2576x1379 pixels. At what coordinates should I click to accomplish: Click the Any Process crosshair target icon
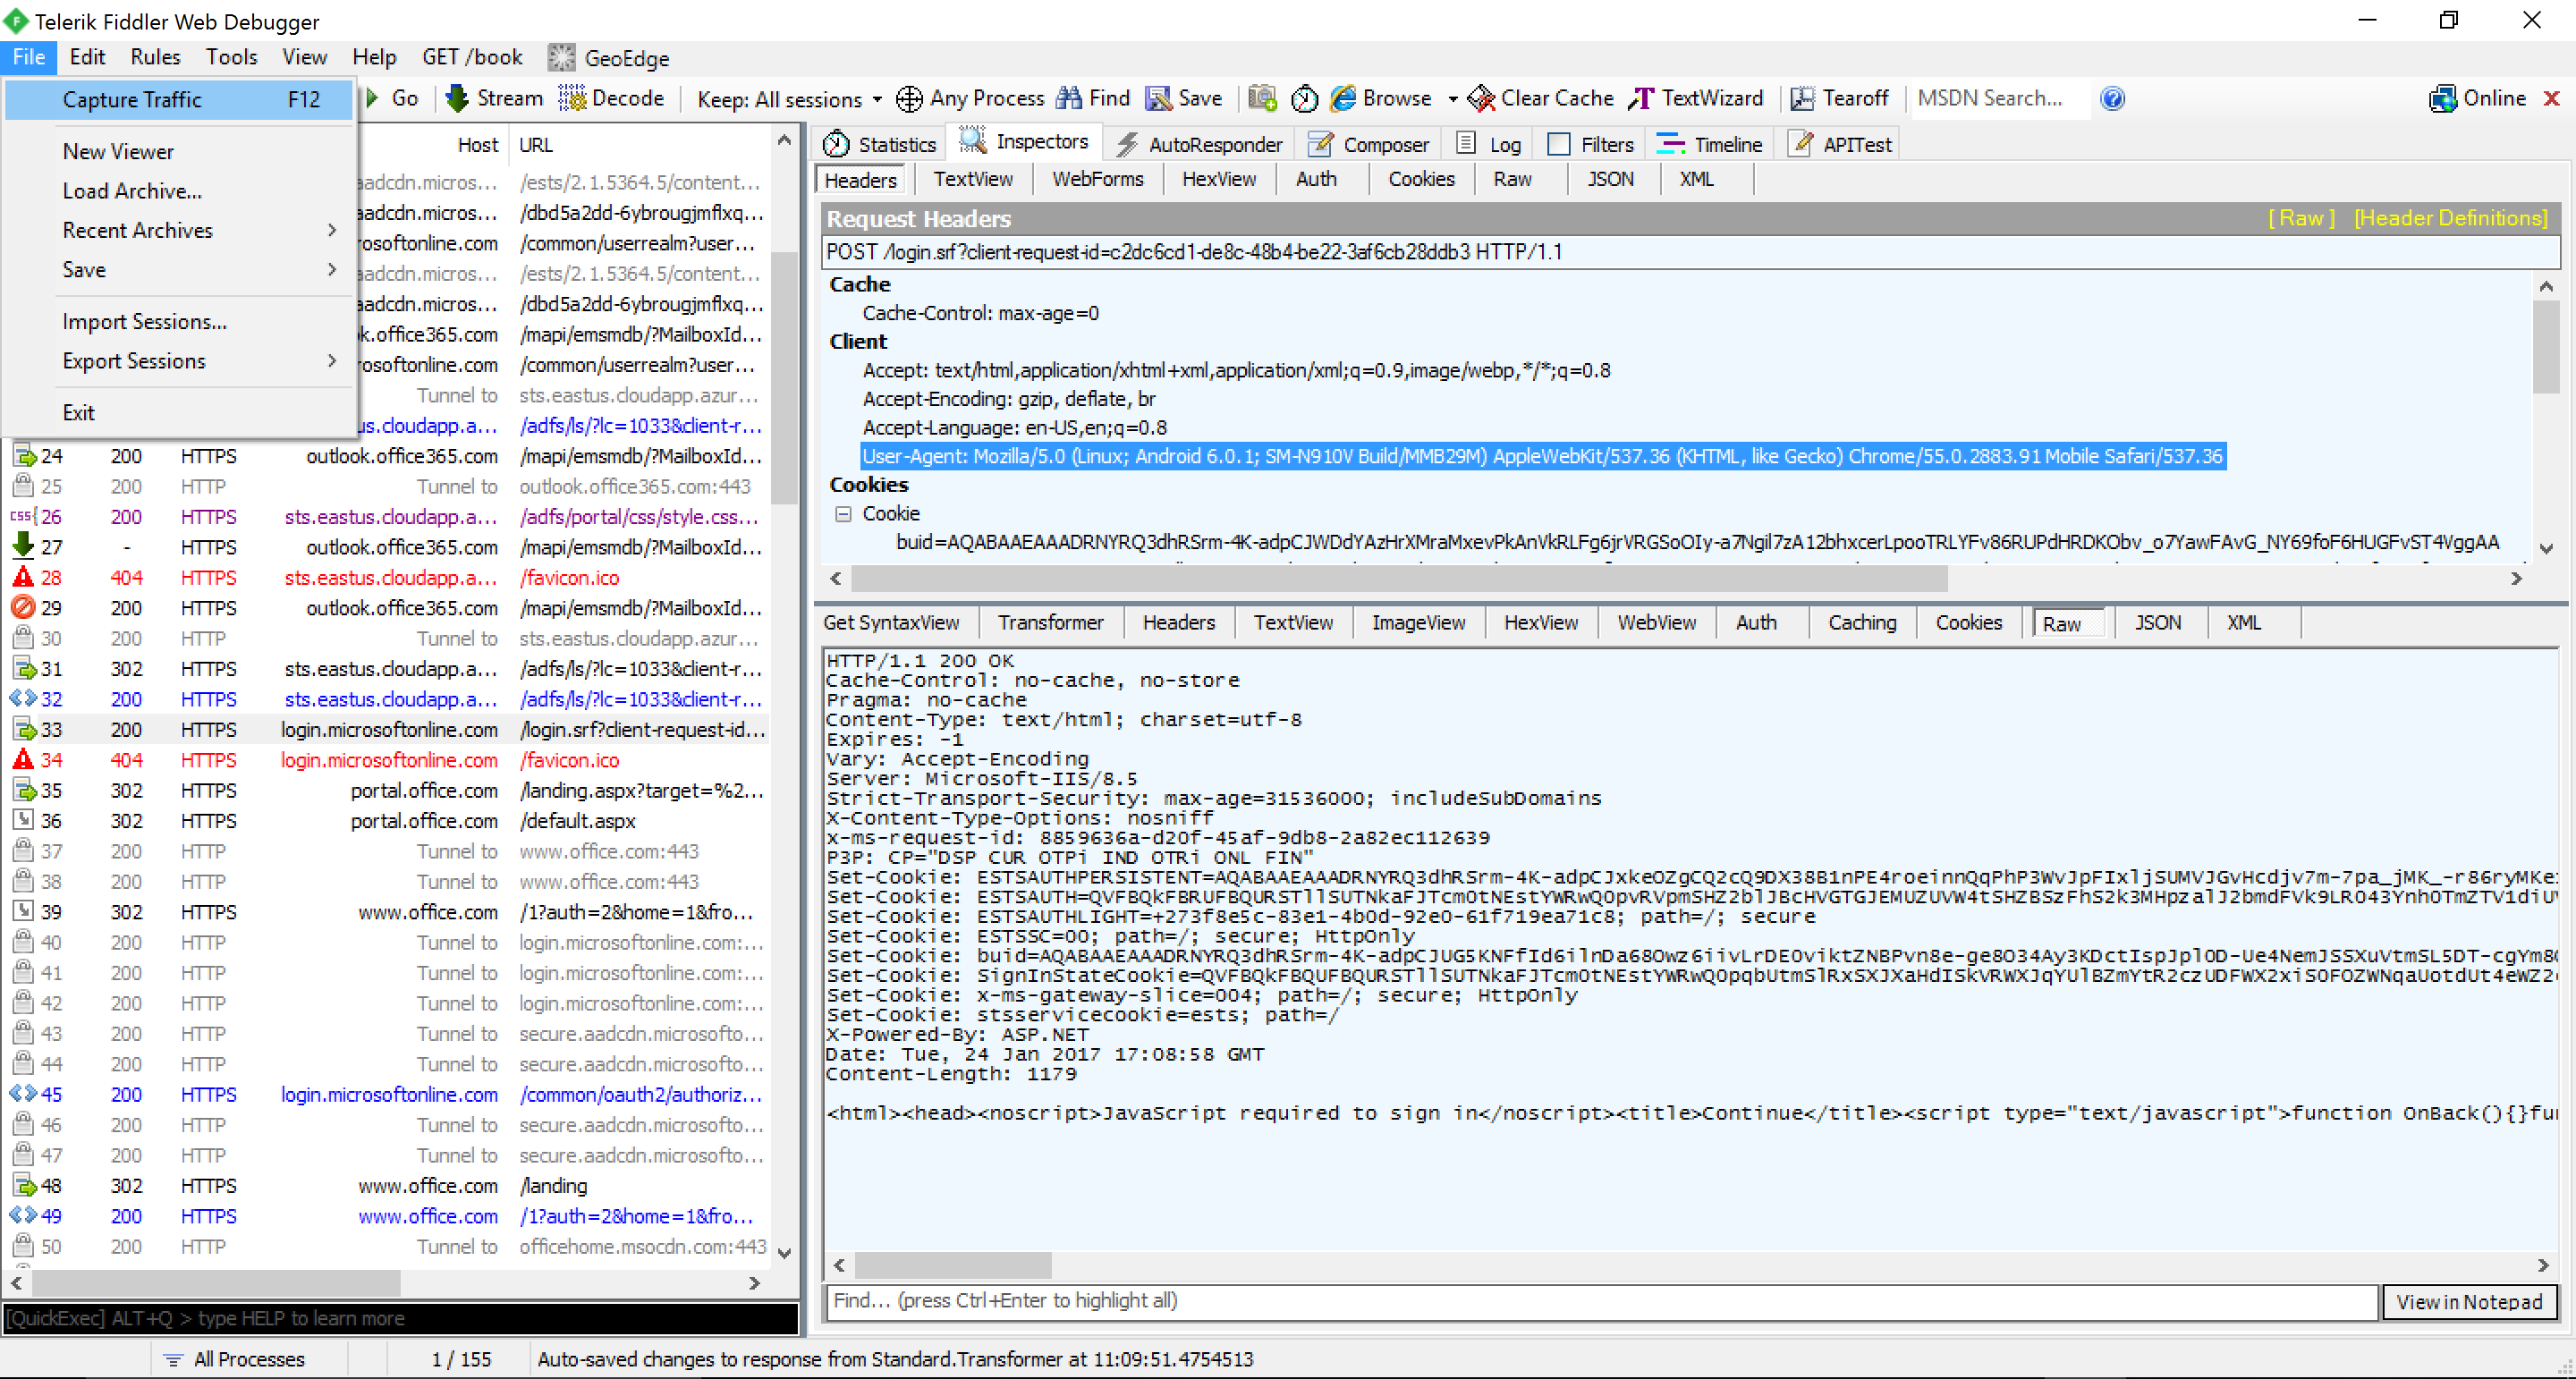click(909, 98)
